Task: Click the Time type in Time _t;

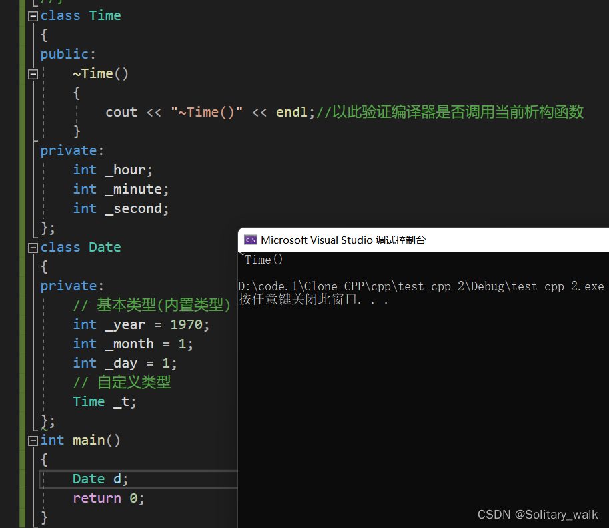Action: (89, 401)
